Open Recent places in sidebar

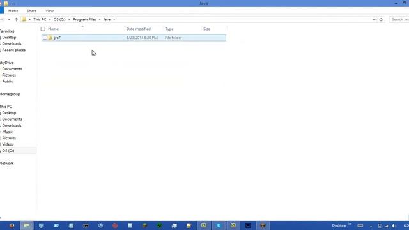coord(14,50)
